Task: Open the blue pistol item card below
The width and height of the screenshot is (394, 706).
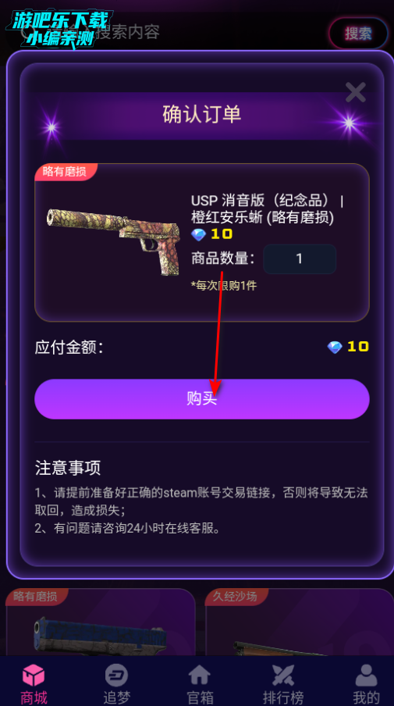Action: click(x=101, y=622)
